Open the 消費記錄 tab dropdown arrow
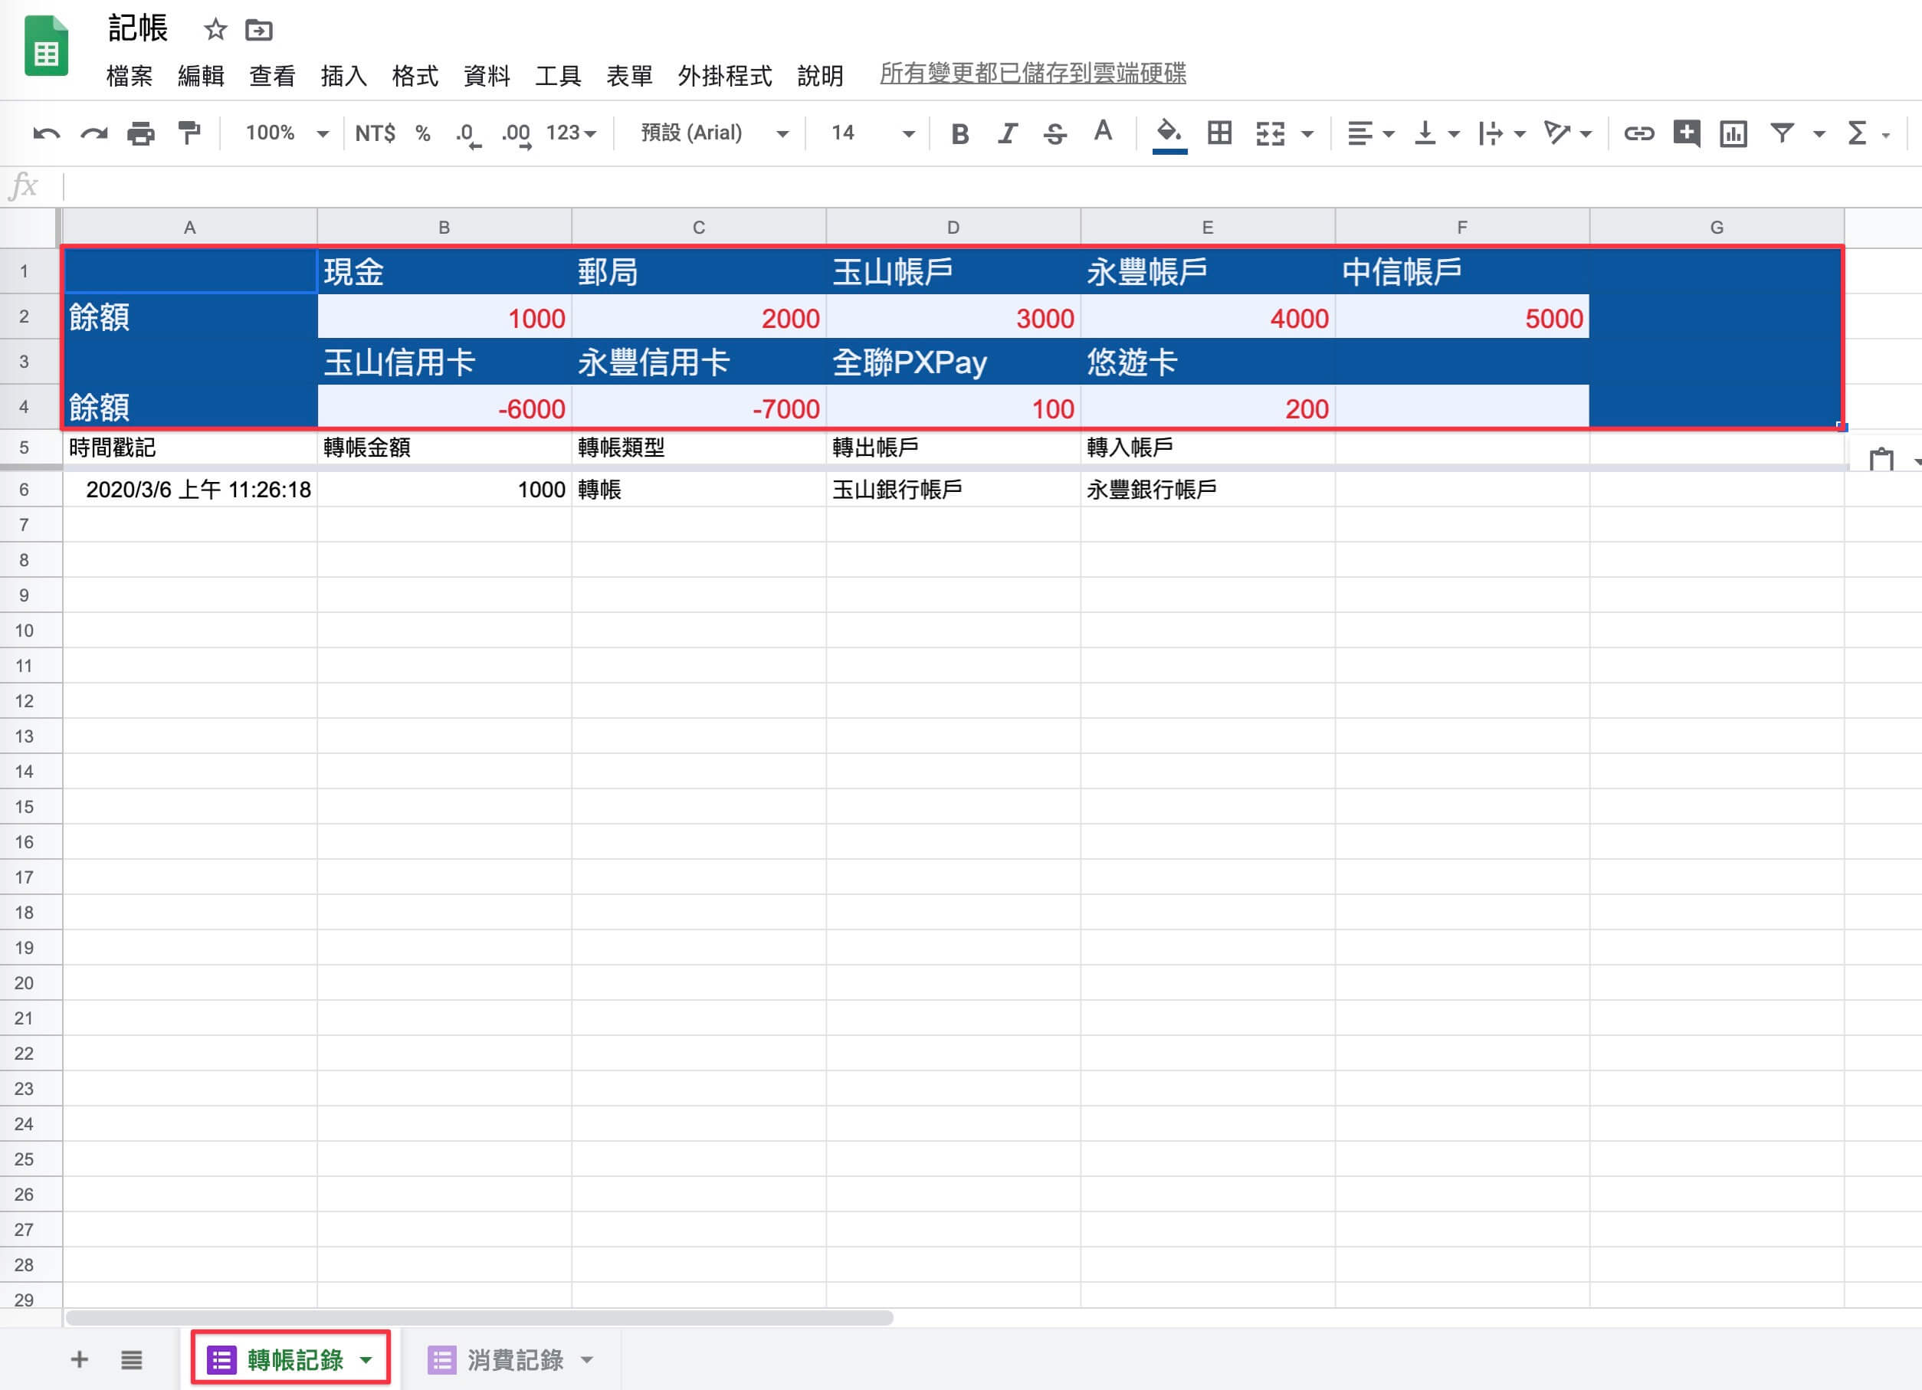 click(x=587, y=1359)
